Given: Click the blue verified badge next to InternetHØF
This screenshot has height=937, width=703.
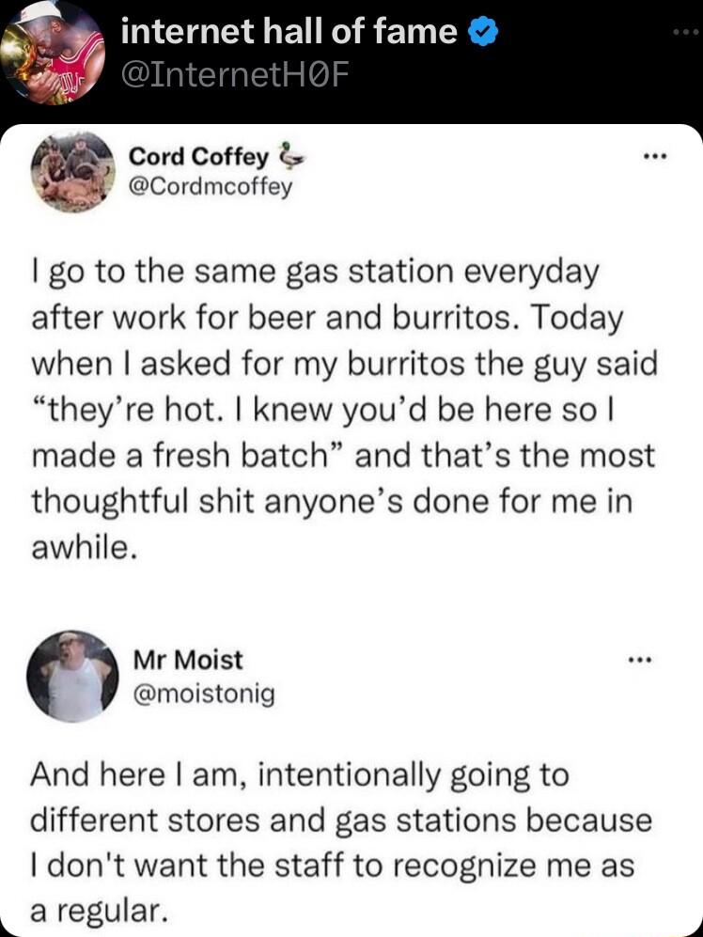Looking at the screenshot, I should pyautogui.click(x=482, y=30).
